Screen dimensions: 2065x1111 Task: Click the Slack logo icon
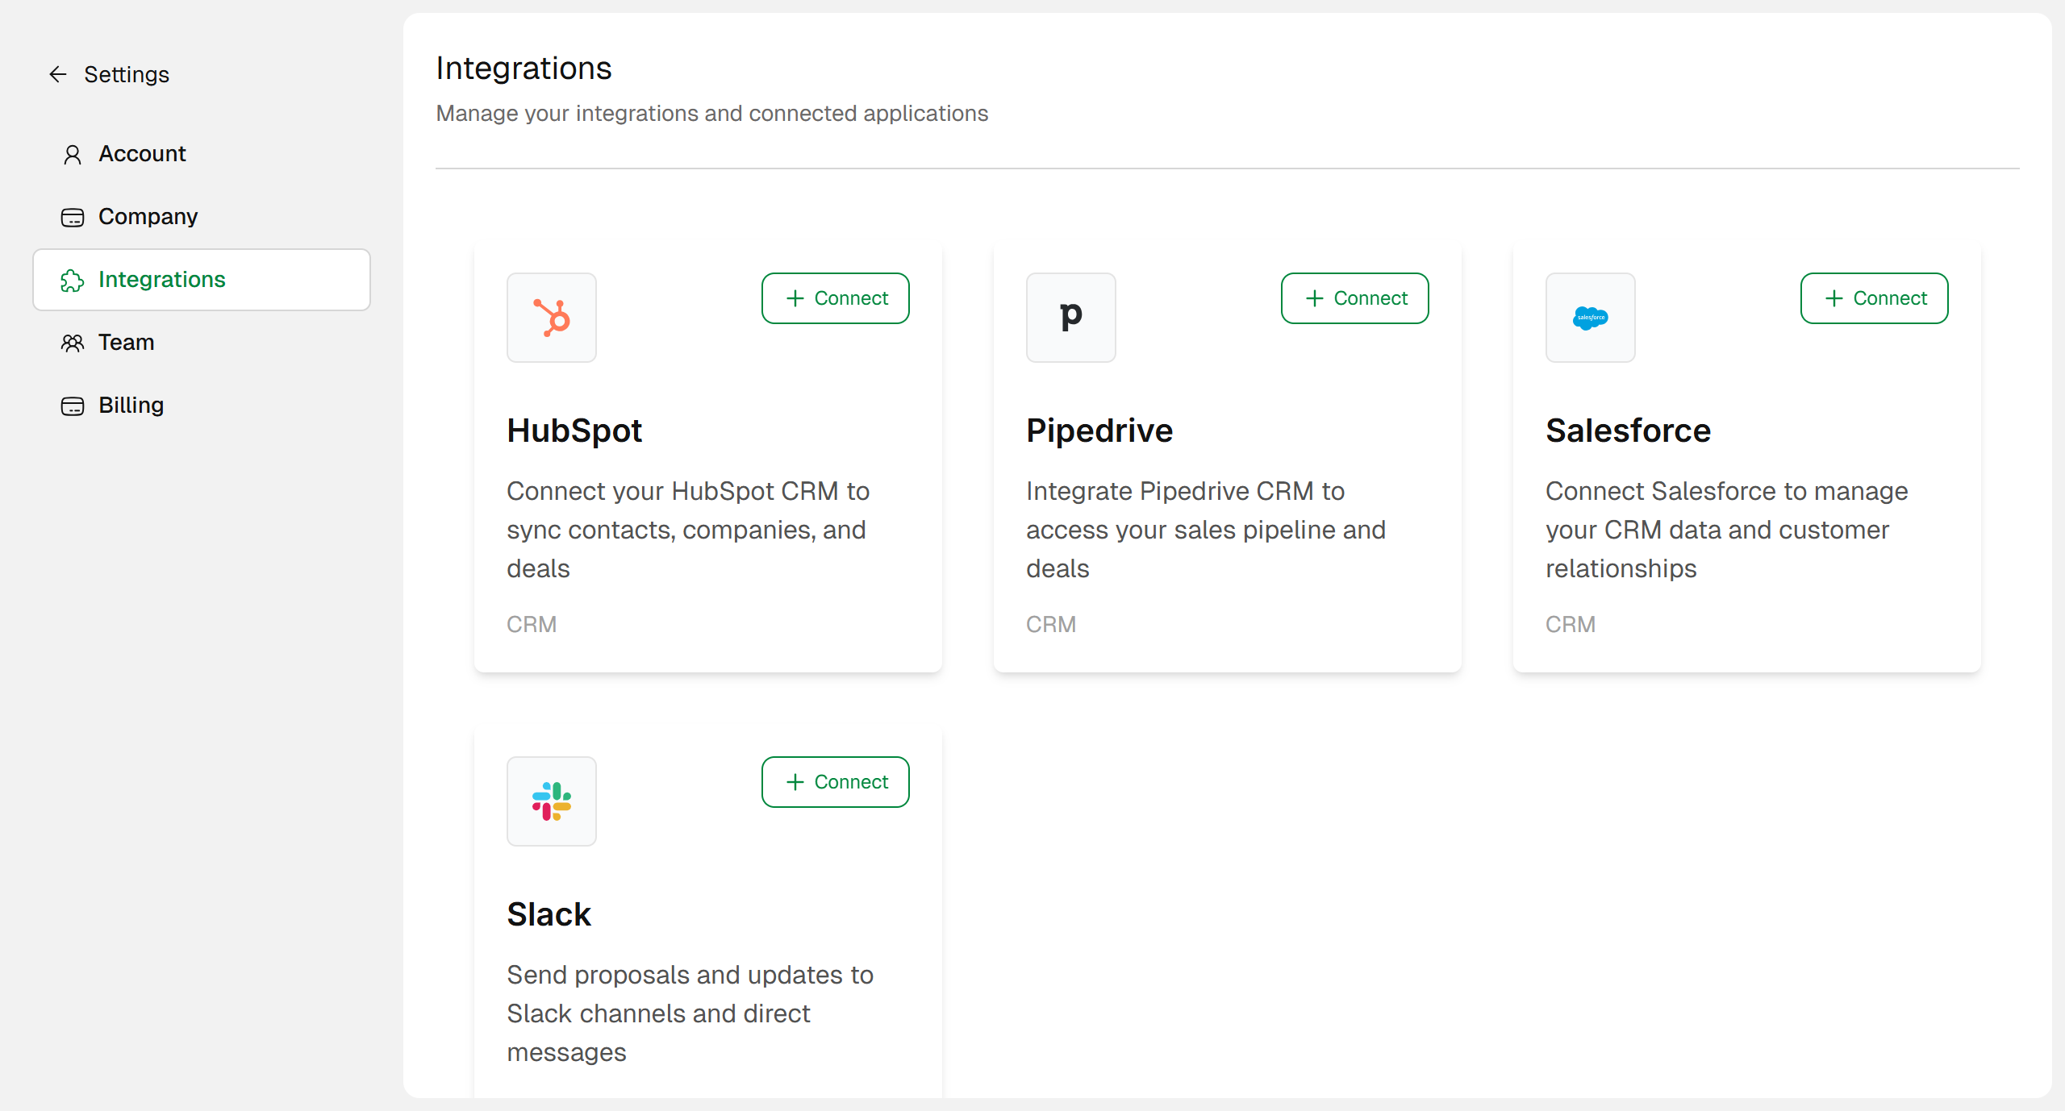[552, 801]
